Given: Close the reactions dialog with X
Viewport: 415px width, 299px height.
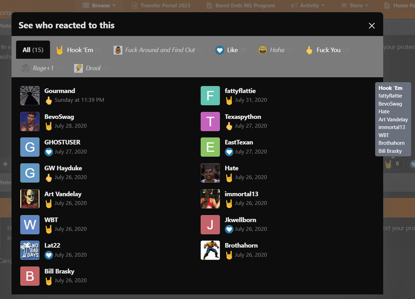Looking at the screenshot, I should coord(371,26).
